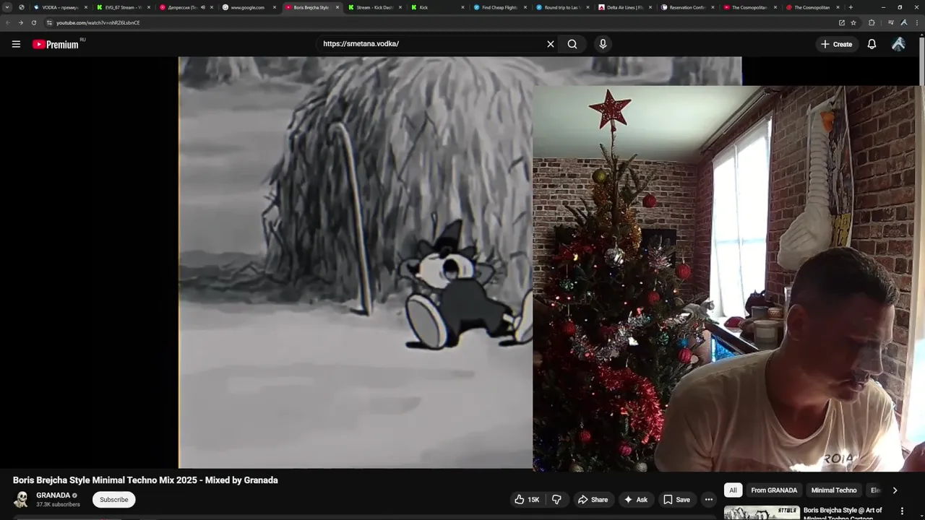Open the GRANADA channel name link

click(53, 495)
